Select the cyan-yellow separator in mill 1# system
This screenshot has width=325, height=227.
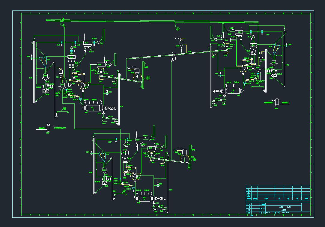point(44,61)
